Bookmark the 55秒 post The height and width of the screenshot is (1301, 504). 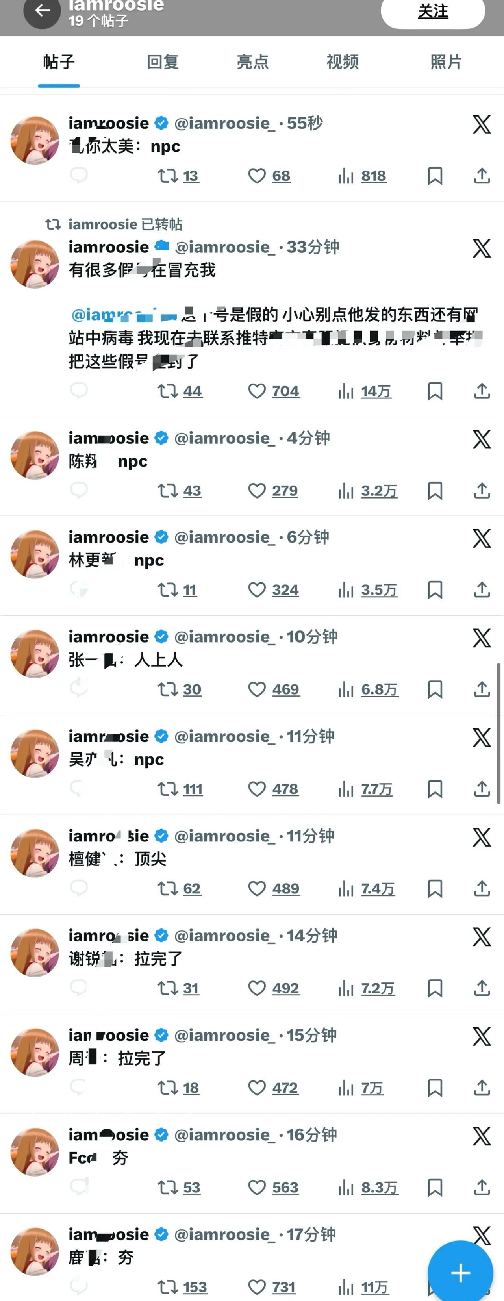point(435,176)
